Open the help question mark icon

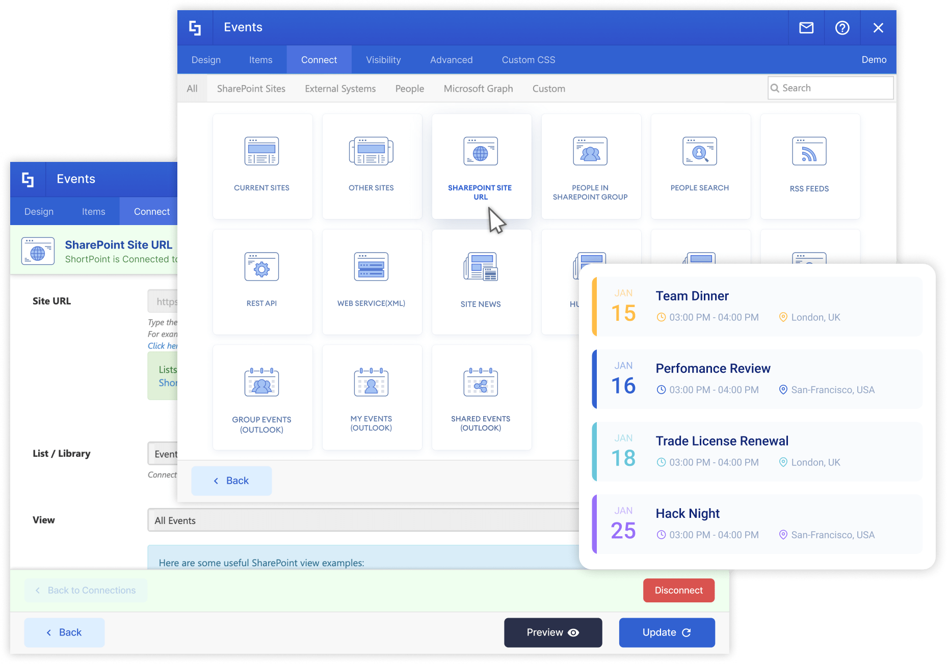click(842, 27)
